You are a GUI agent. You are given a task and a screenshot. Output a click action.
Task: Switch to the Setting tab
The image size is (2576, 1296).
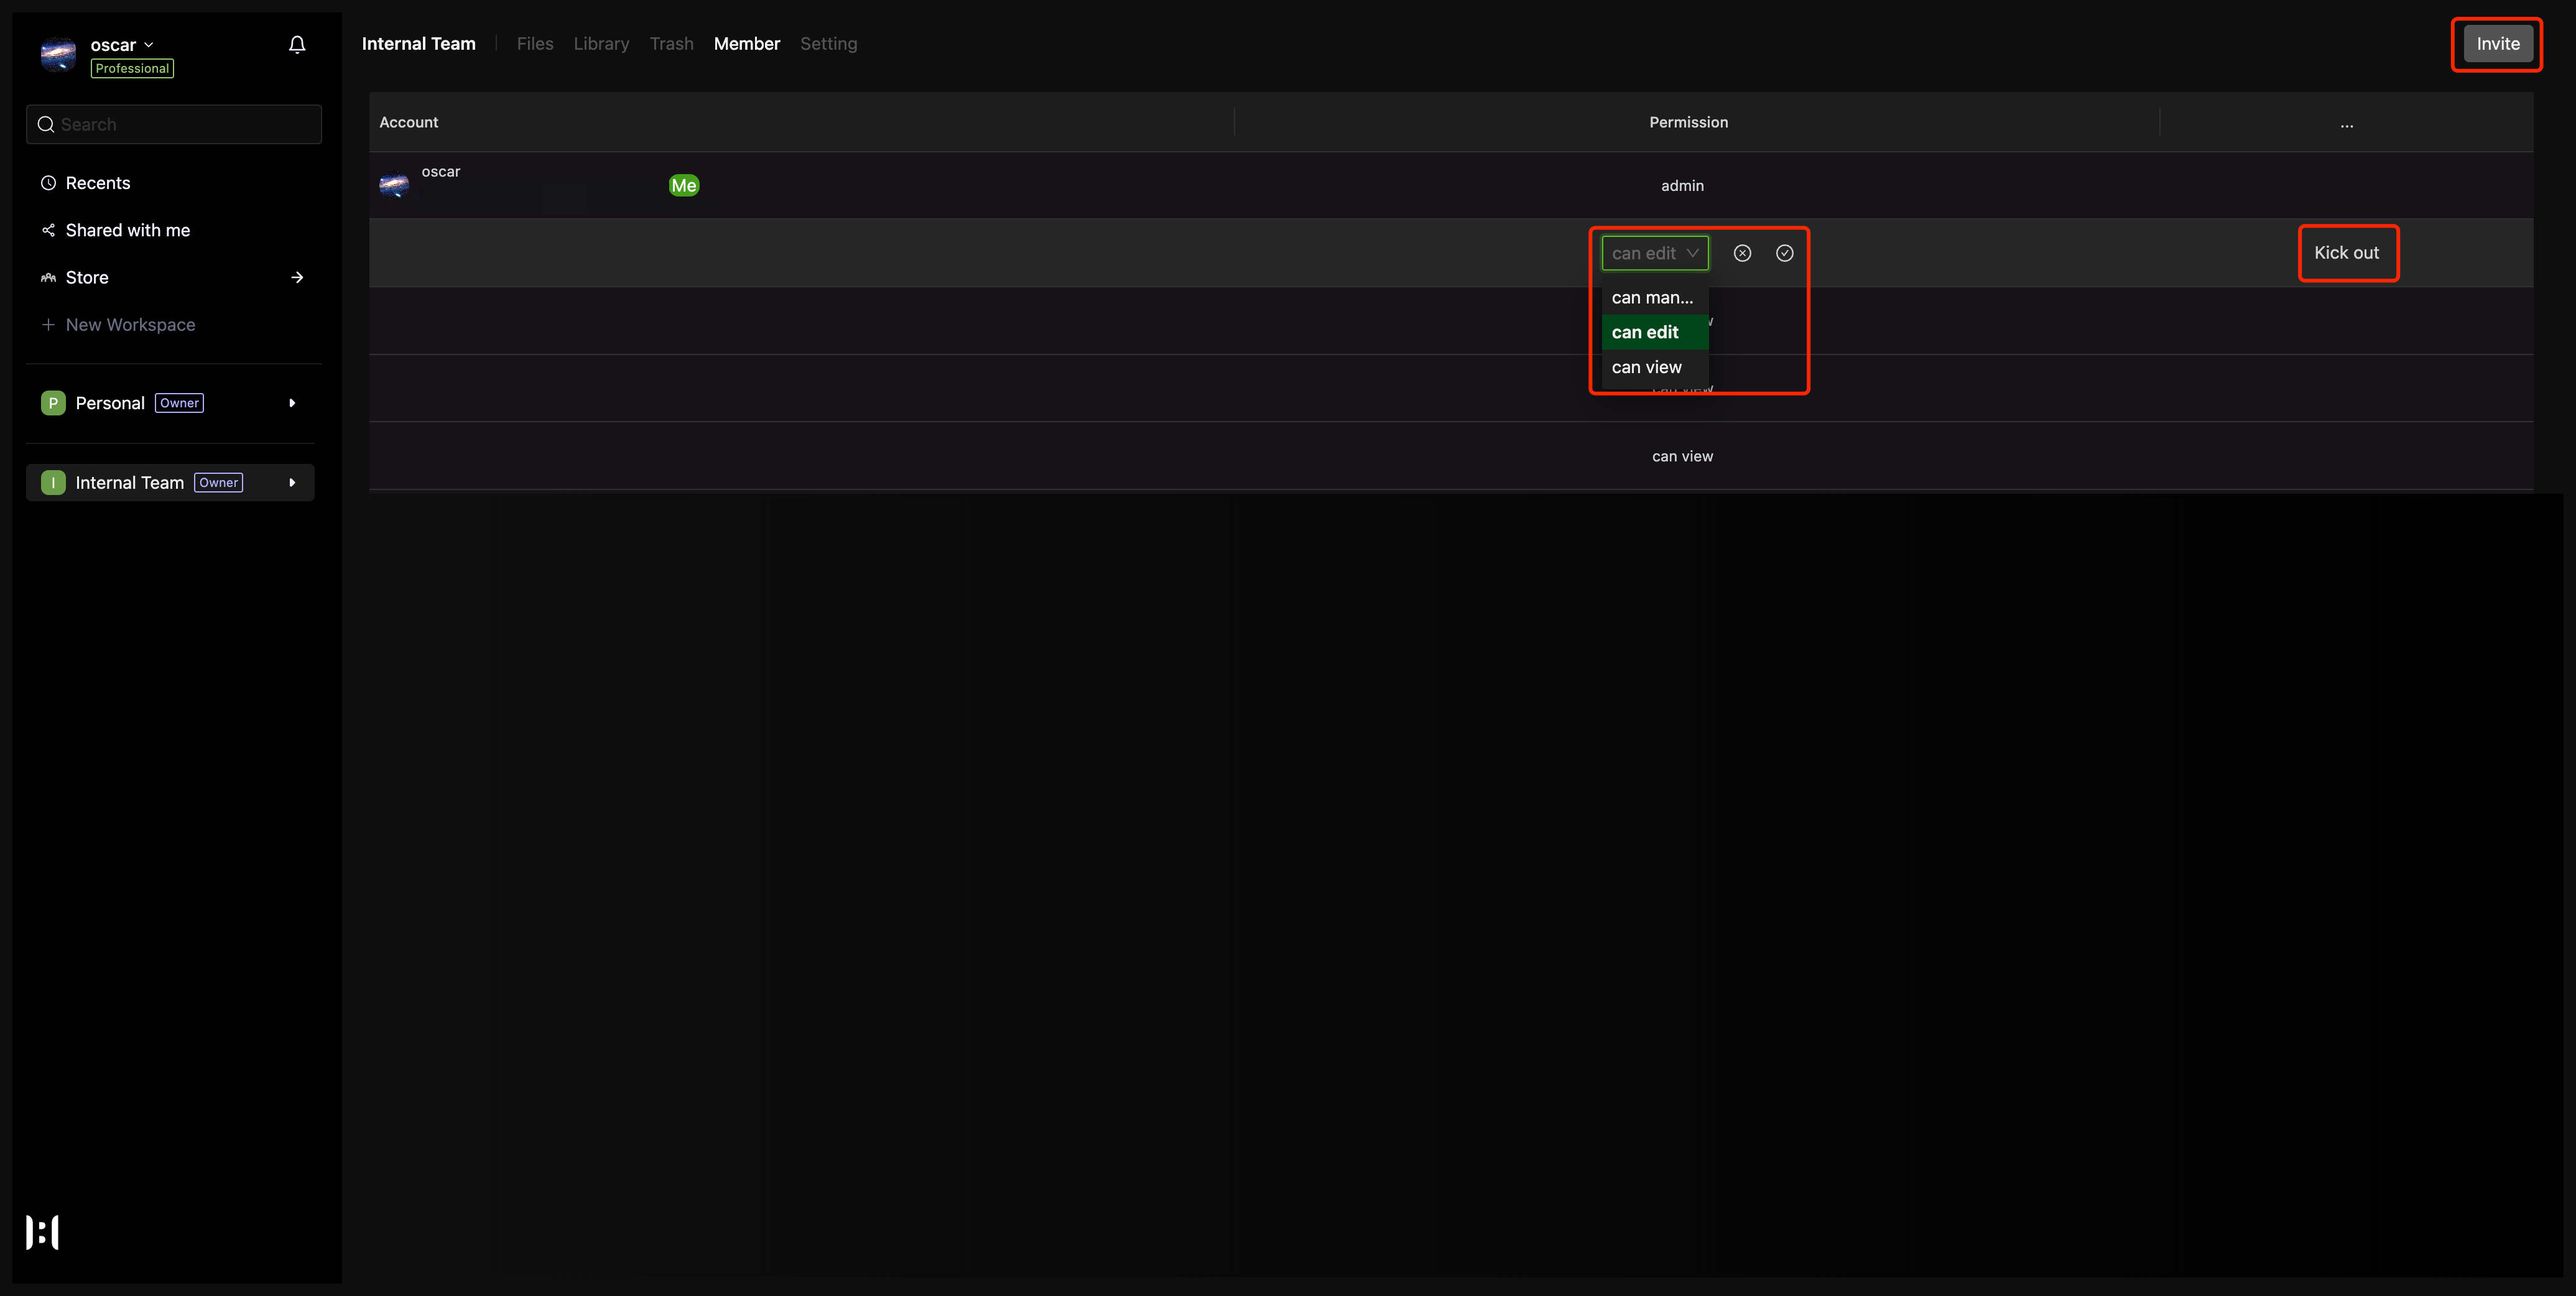pos(828,44)
